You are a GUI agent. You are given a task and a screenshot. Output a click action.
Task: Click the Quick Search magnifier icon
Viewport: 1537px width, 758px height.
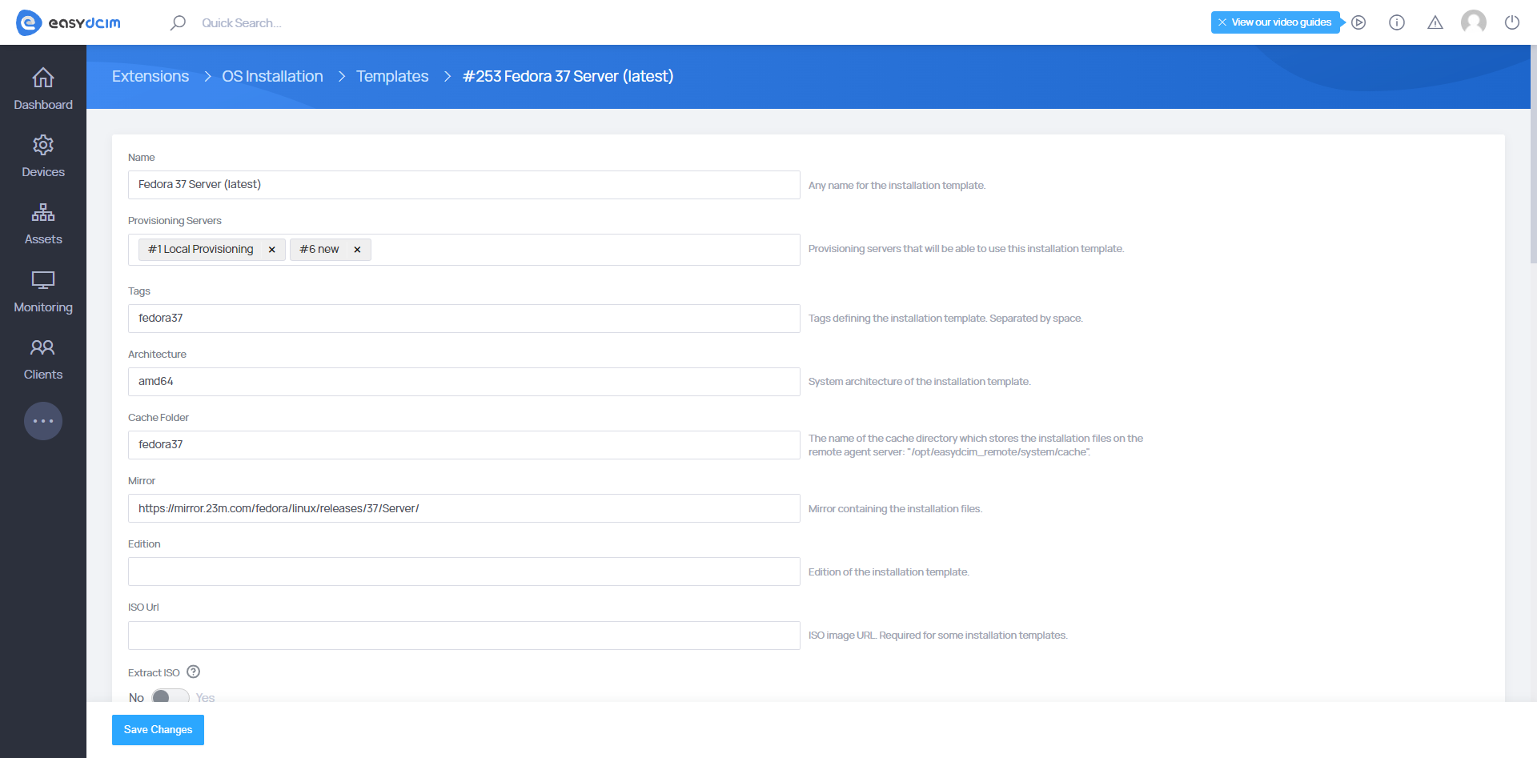click(x=178, y=22)
